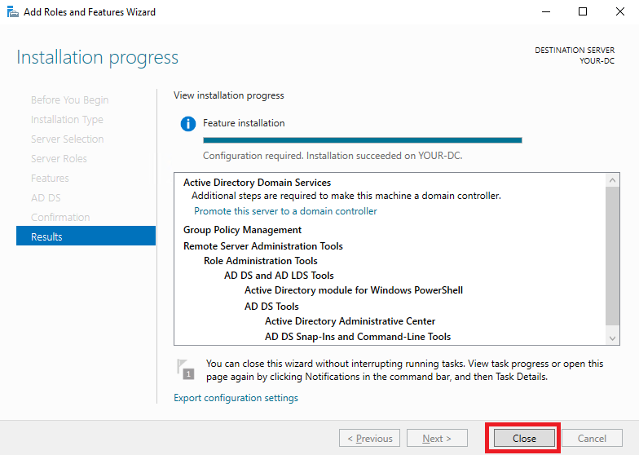This screenshot has height=455, width=639.
Task: Select the Results step in sidebar
Action: click(x=86, y=236)
